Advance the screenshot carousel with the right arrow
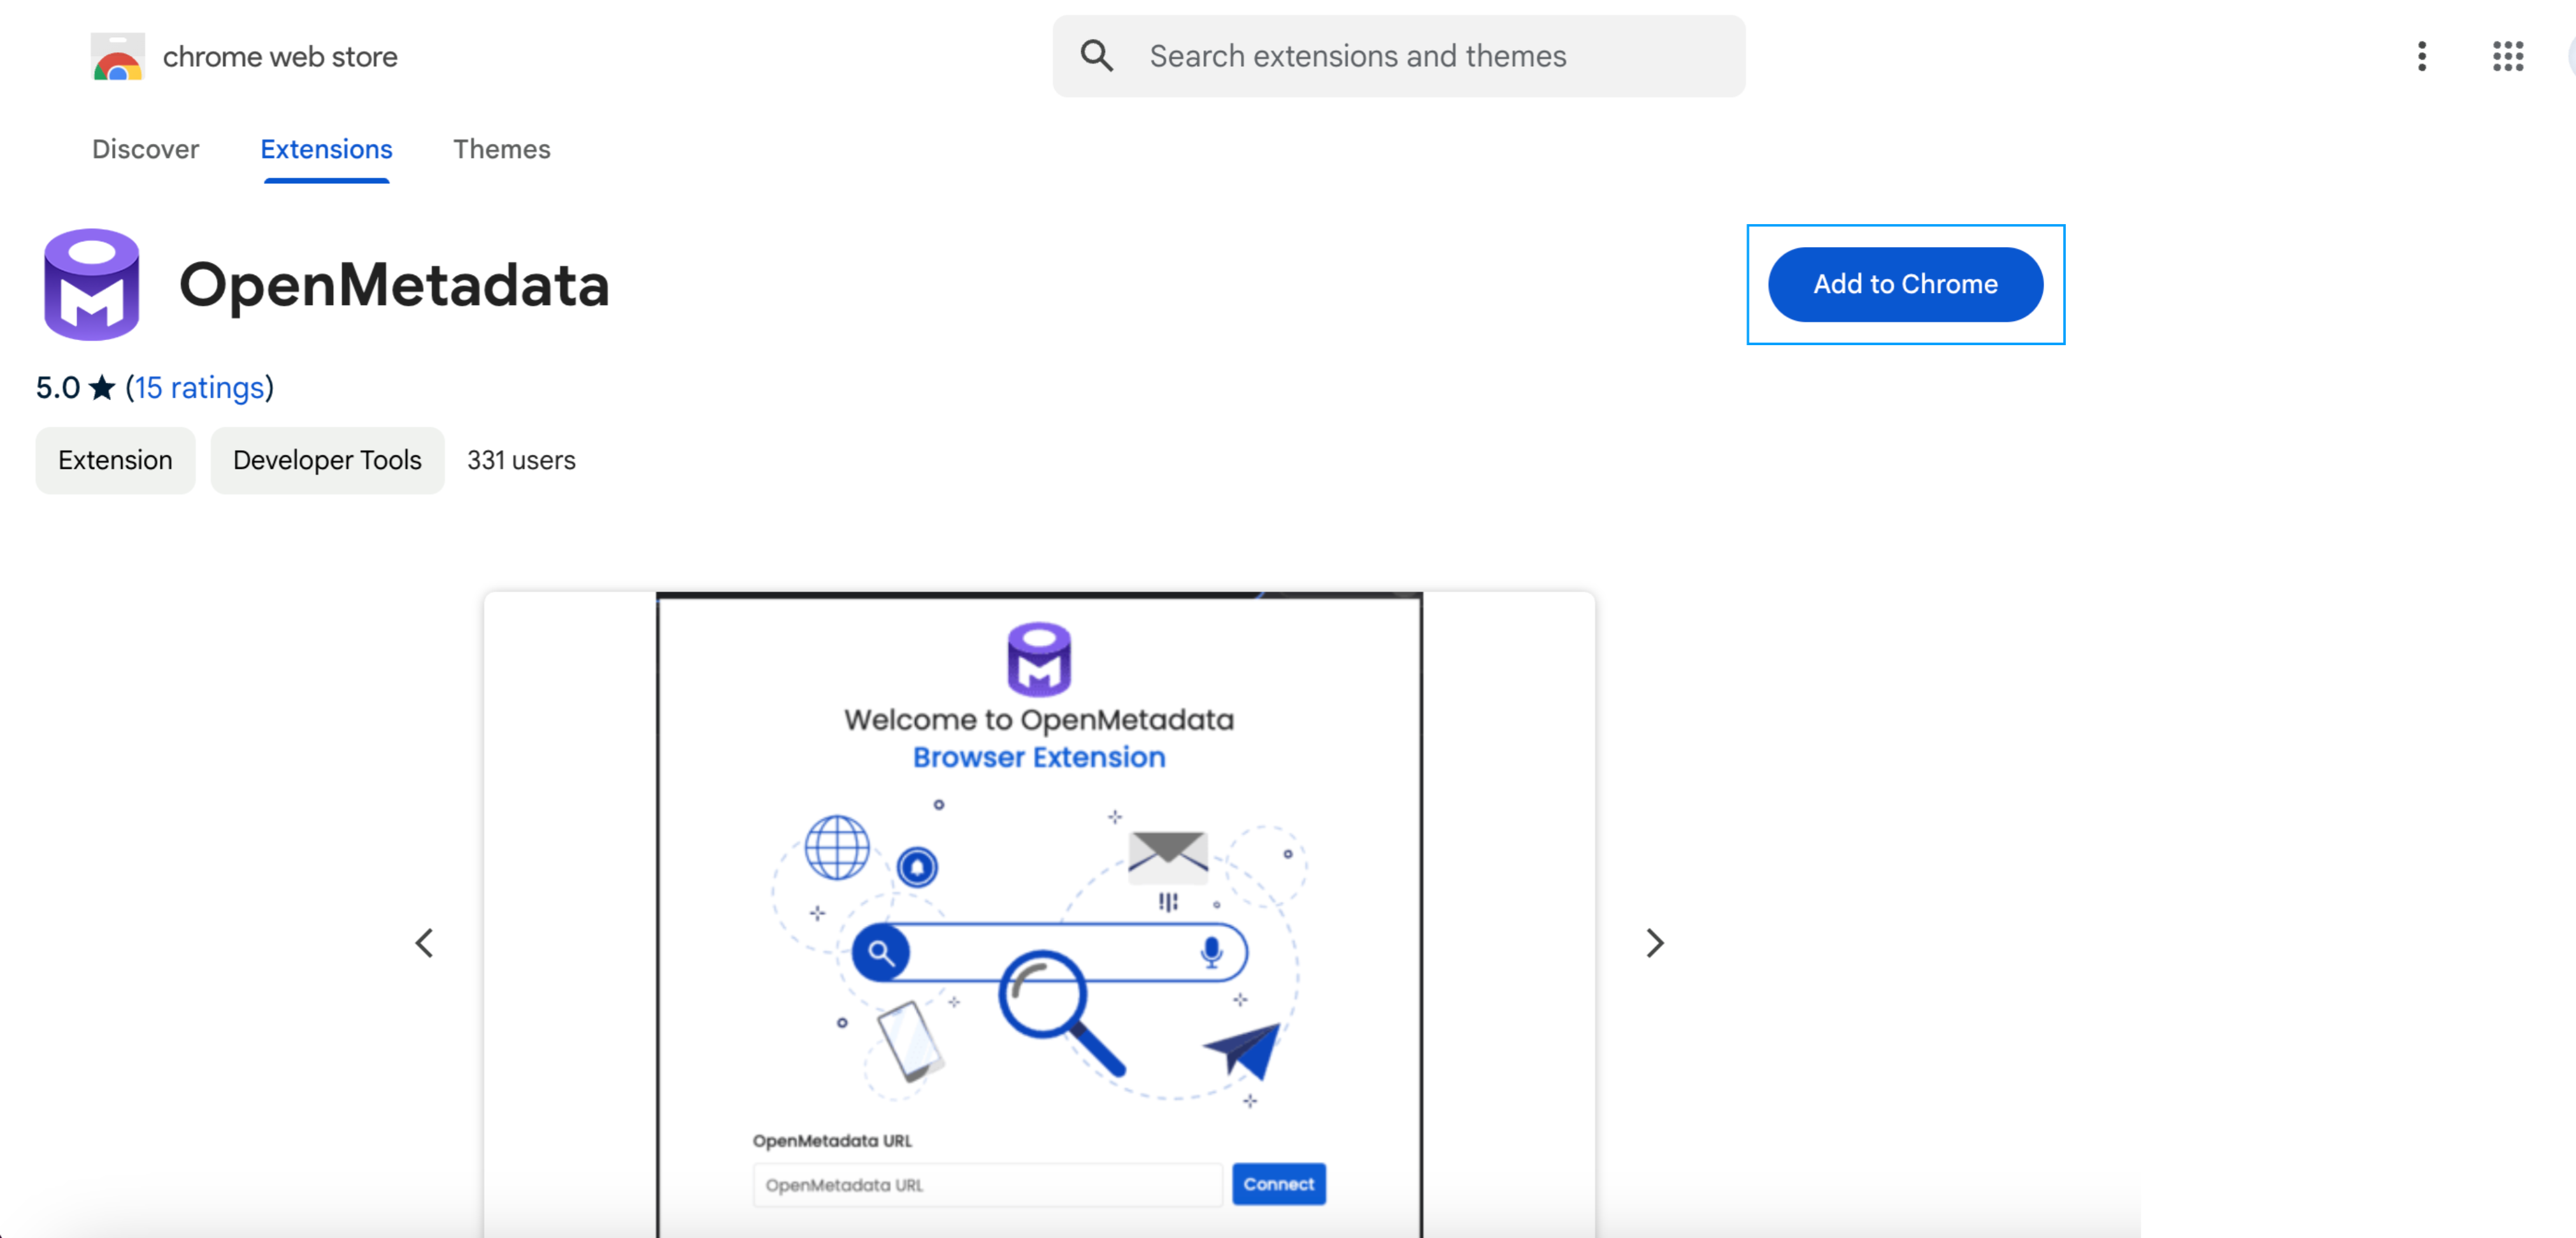 pyautogui.click(x=1654, y=942)
